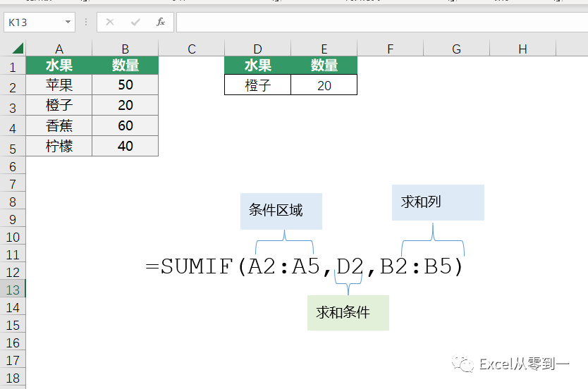The image size is (588, 389).
Task: Select row 6 header
Action: [x=13, y=166]
